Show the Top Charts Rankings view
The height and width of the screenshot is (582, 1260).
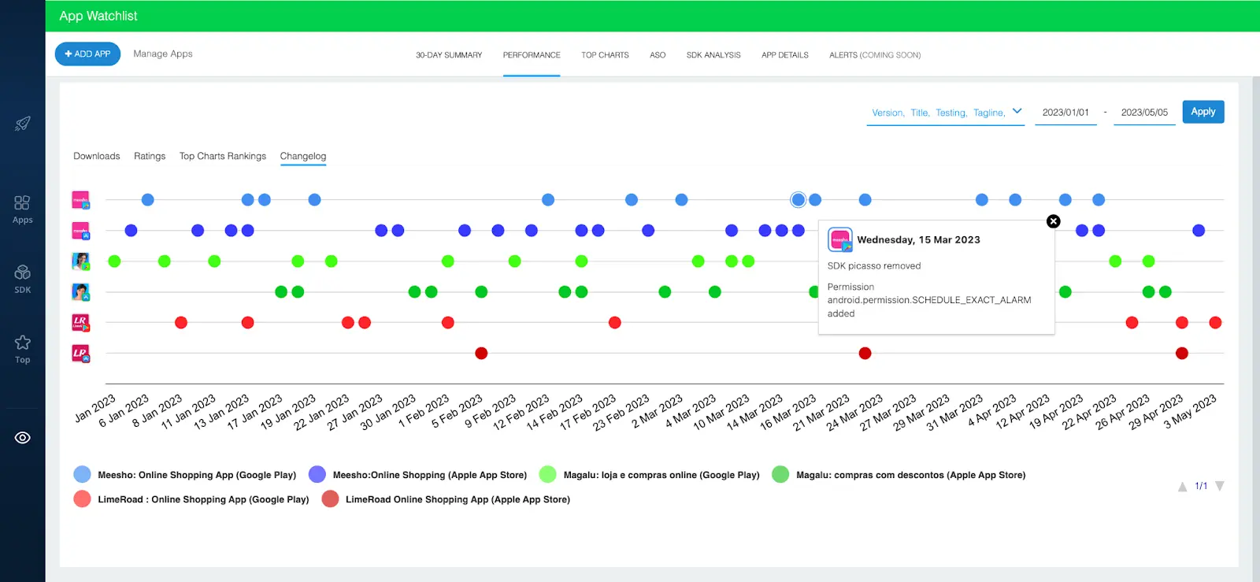pyautogui.click(x=223, y=156)
